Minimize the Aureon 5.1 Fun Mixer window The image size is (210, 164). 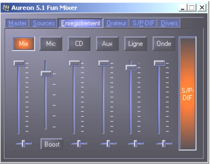(x=183, y=8)
